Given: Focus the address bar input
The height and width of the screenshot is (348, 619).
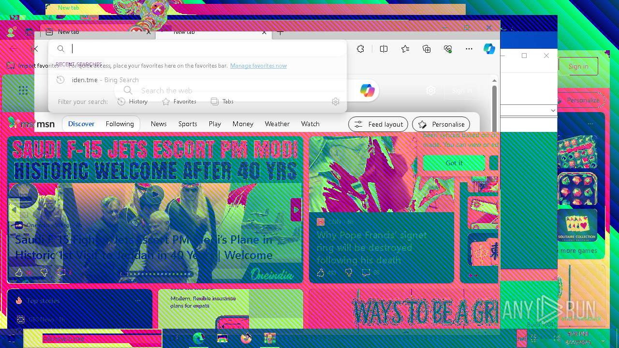Looking at the screenshot, I should tap(197, 49).
